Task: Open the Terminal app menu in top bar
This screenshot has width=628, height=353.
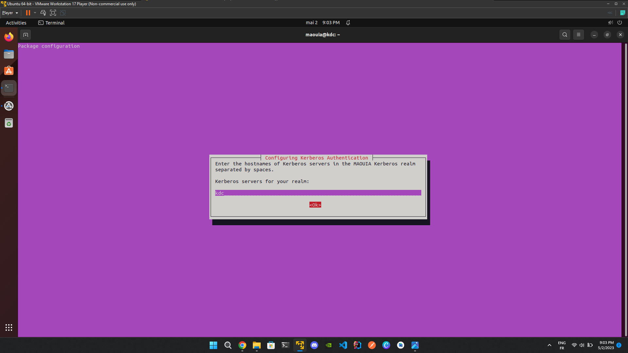Action: tap(51, 23)
